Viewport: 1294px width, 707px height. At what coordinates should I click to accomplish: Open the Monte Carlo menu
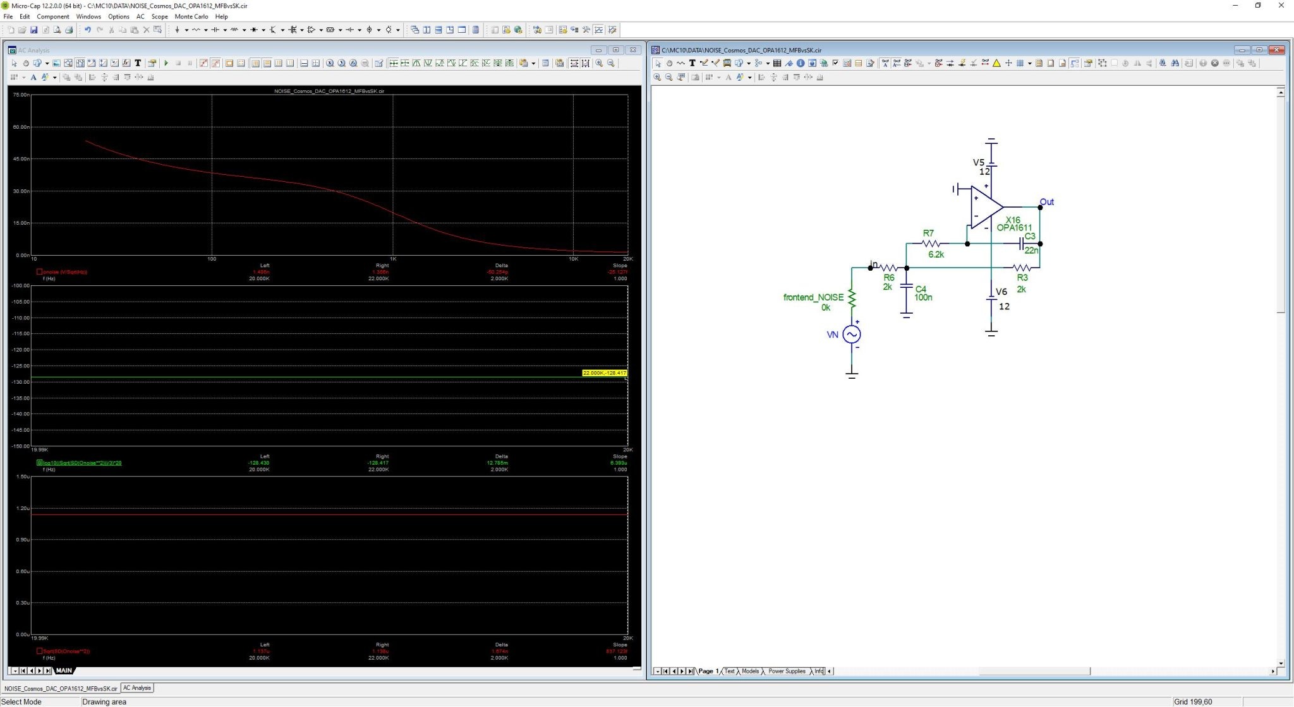point(191,16)
